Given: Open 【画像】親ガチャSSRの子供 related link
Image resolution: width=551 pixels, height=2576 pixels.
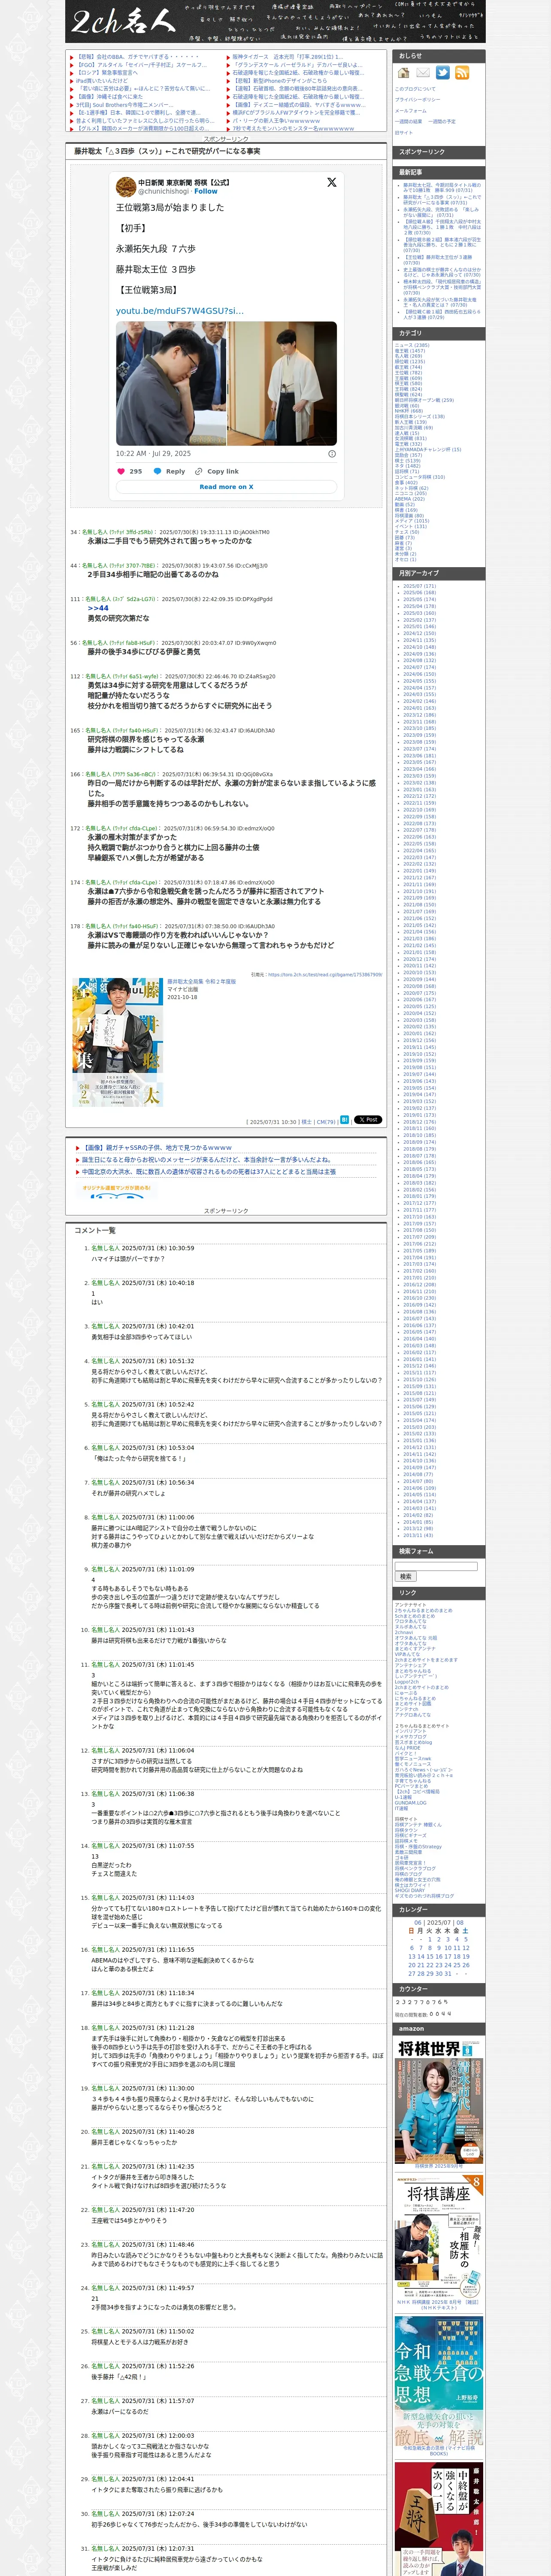Looking at the screenshot, I should coord(157,1148).
